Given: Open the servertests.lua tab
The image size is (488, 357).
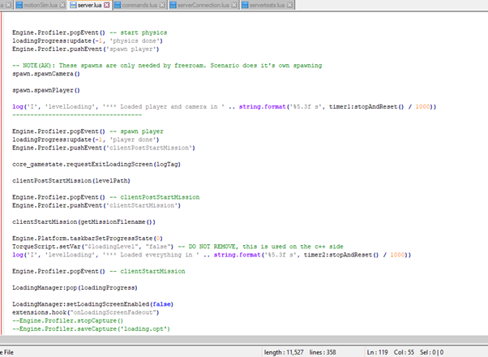Looking at the screenshot, I should [267, 5].
